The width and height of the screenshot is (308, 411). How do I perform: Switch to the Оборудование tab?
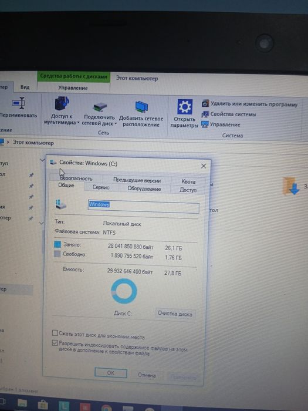[x=144, y=188]
